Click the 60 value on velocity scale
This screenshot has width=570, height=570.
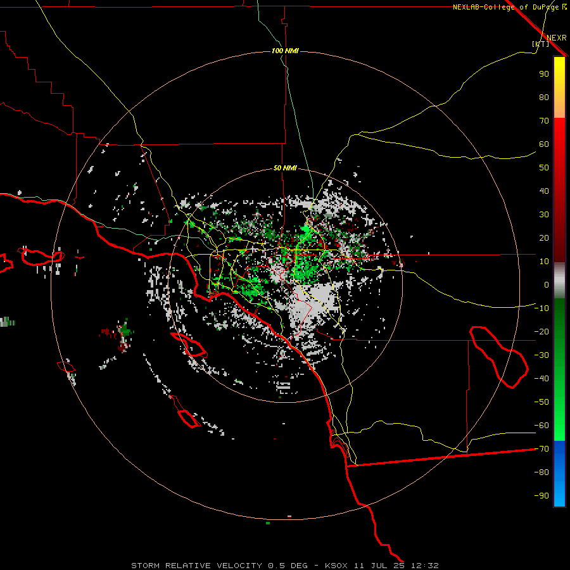(544, 144)
